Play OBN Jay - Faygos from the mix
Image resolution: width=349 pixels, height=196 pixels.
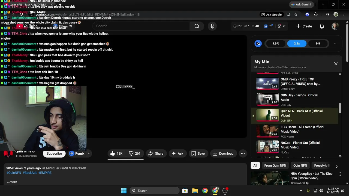tap(294, 100)
